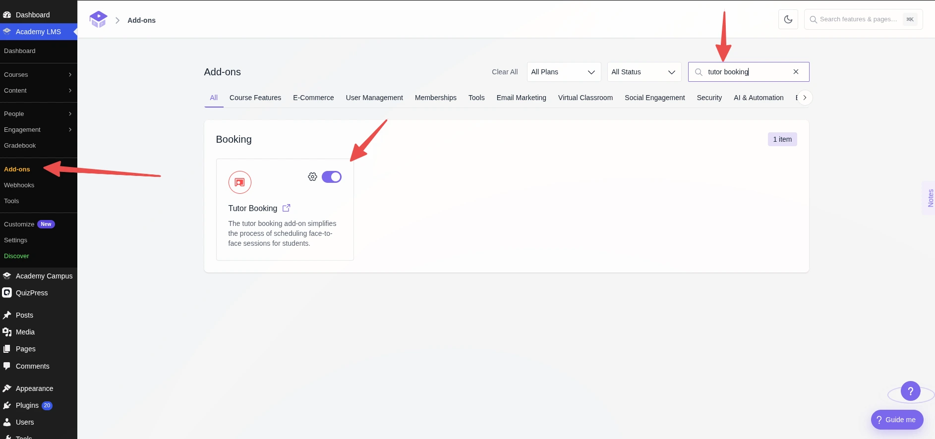Open the Discover link in sidebar
The width and height of the screenshot is (935, 439).
17,256
